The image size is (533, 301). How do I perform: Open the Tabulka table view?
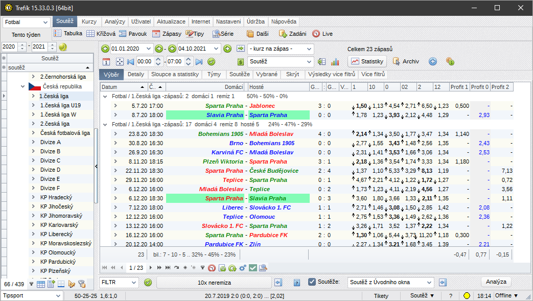point(68,33)
